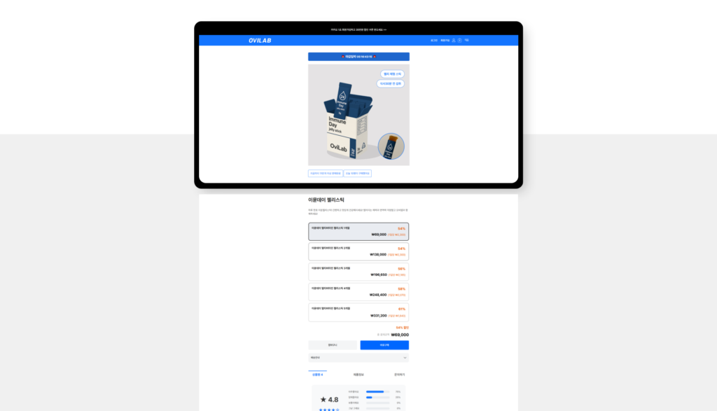The image size is (717, 411).
Task: Choose the 4-month ₩248,400 package option
Action: (x=358, y=292)
